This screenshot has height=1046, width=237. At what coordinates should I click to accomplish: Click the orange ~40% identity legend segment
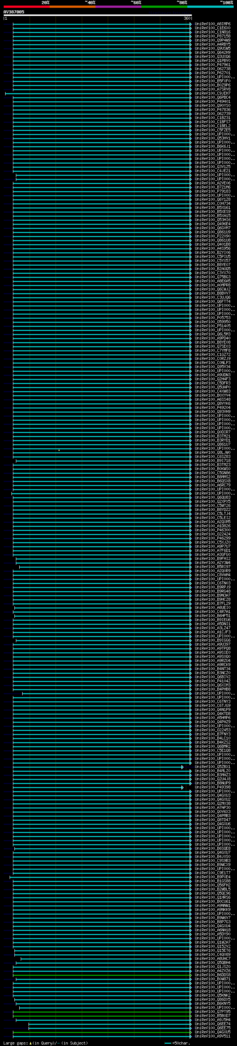click(73, 7)
